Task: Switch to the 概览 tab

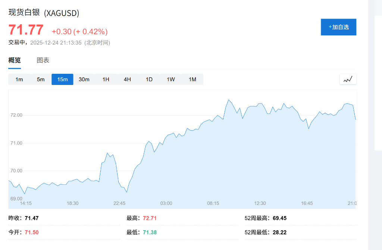Action: click(14, 60)
